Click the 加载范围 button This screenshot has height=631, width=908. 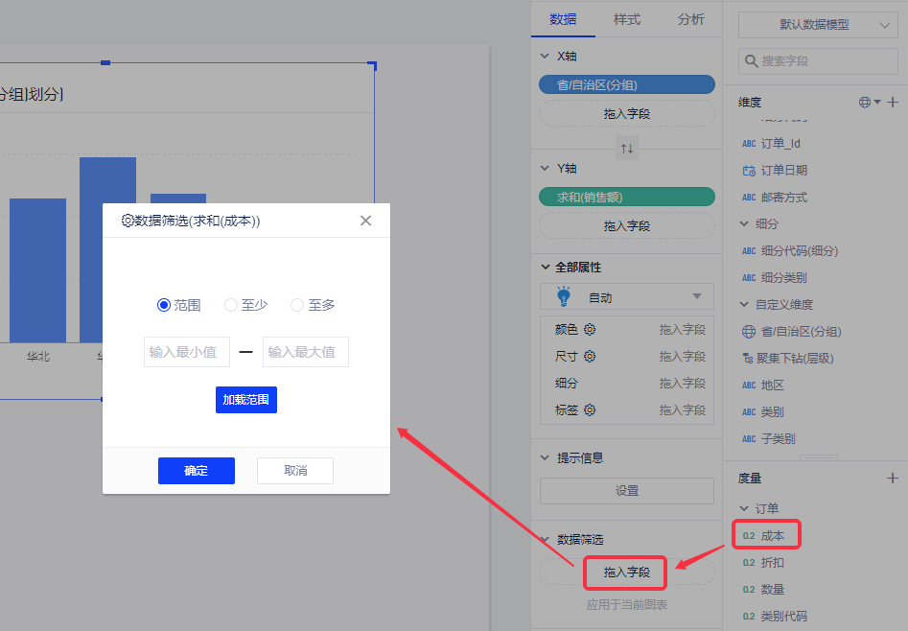pyautogui.click(x=246, y=400)
